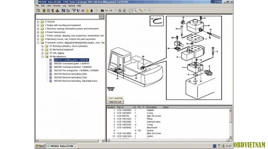The height and width of the screenshot is (149, 268).
Task: Click the forward arrow navigation icon
Action: (x=111, y=11)
